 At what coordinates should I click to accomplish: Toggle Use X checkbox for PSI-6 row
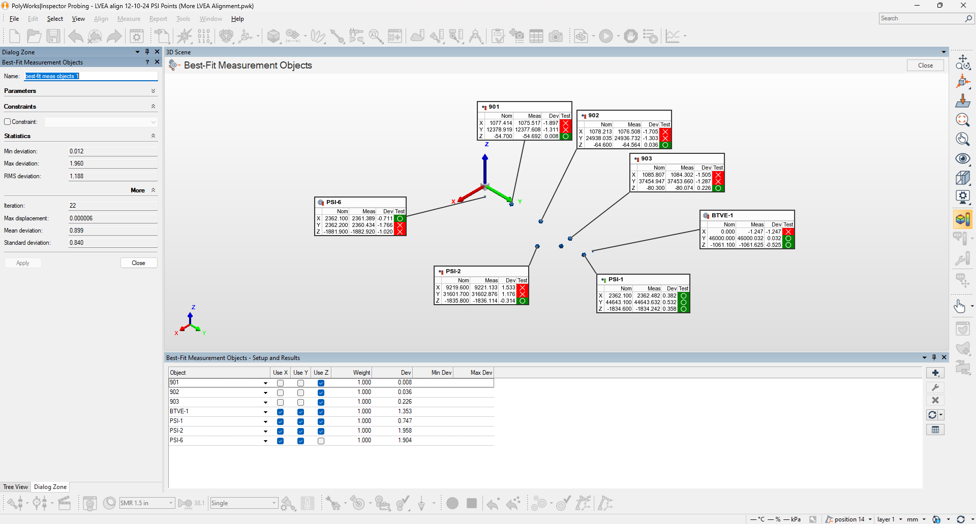(280, 441)
